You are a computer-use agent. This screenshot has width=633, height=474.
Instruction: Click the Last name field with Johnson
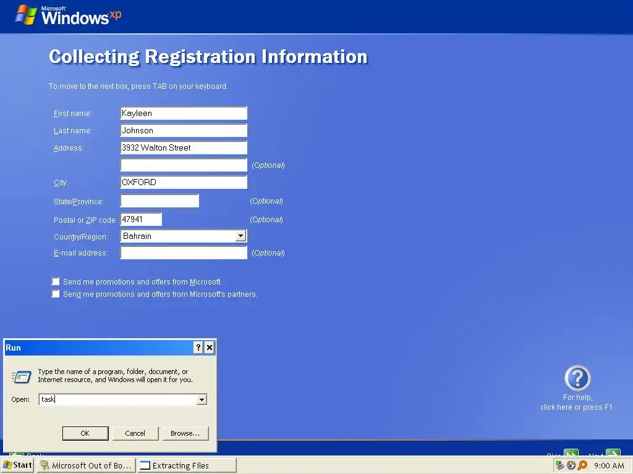coord(184,131)
